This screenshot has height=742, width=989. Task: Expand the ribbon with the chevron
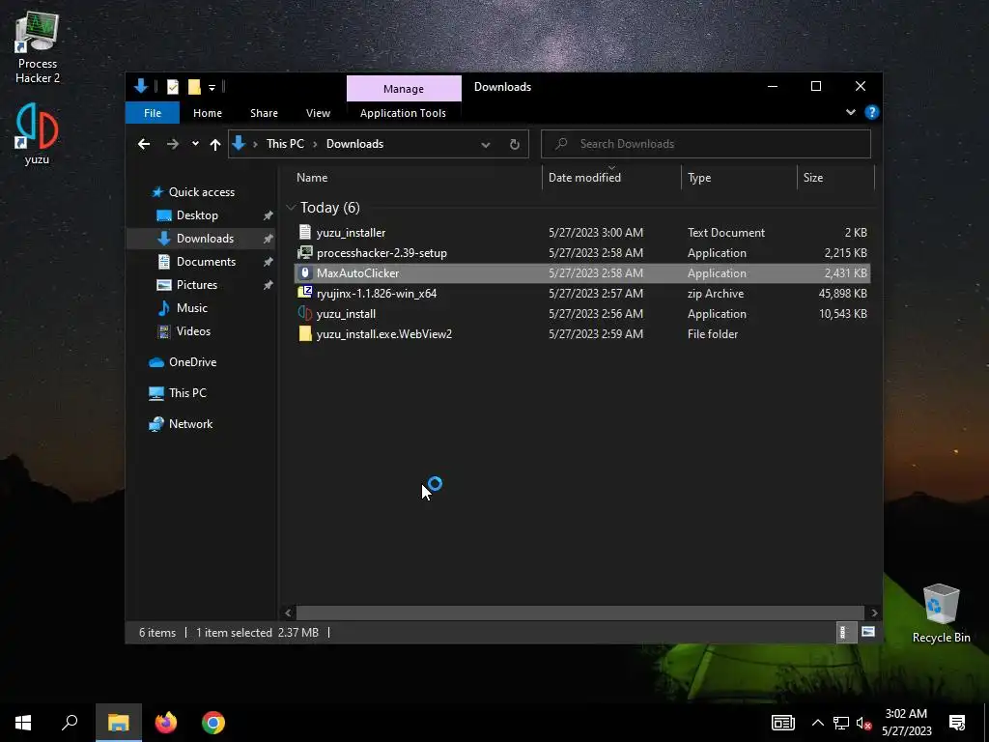[x=850, y=112]
